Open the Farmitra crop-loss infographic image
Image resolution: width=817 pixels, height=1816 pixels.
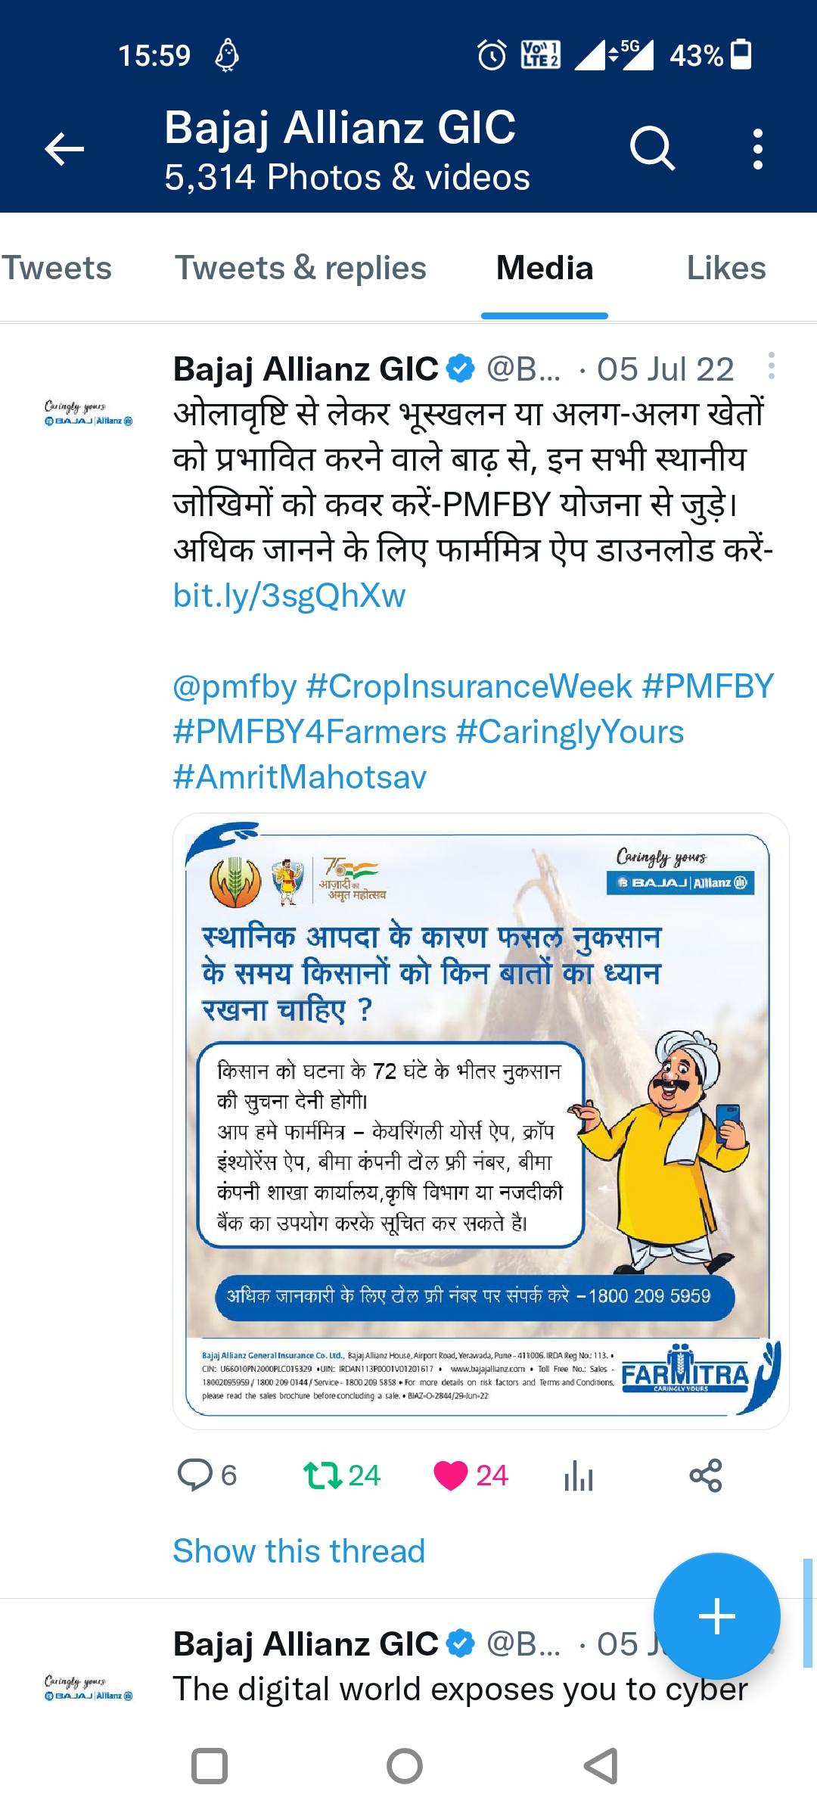click(x=481, y=1121)
